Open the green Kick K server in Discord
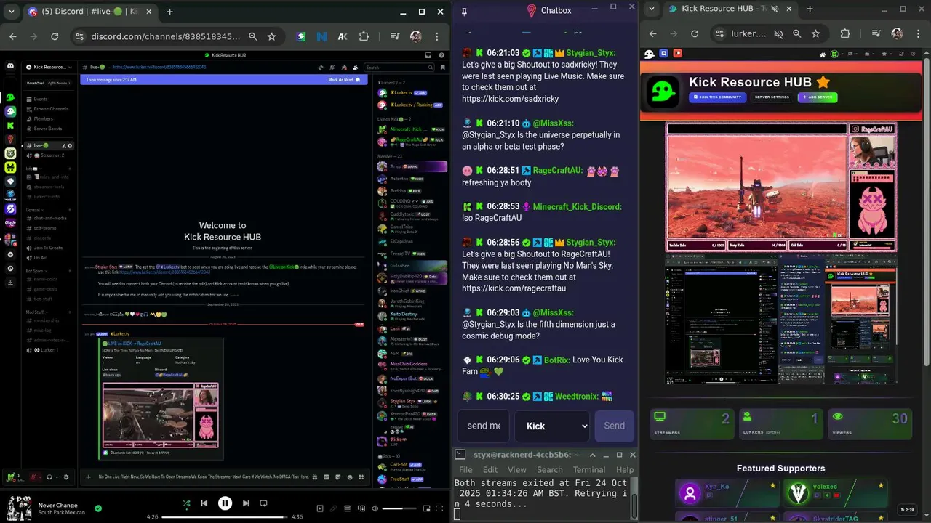The width and height of the screenshot is (931, 523). click(10, 126)
